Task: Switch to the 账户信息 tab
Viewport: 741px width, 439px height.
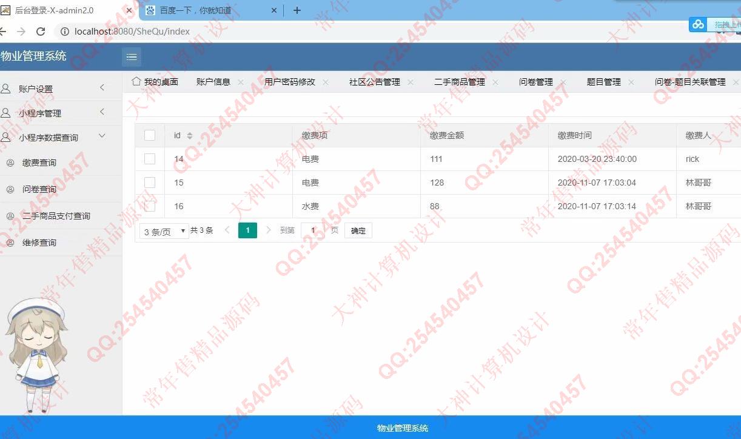Action: click(213, 82)
